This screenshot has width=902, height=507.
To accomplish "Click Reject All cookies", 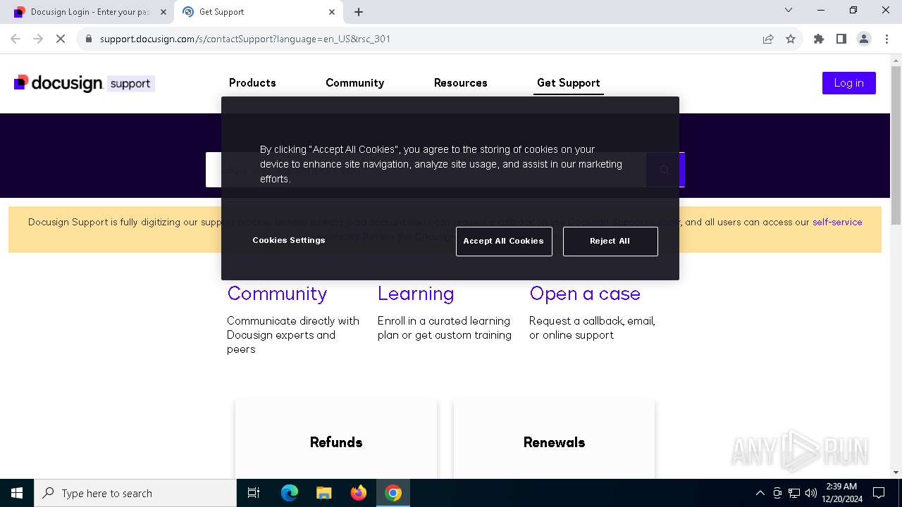I will [610, 241].
